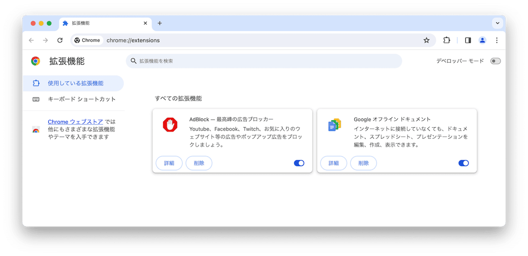Click the forward navigation arrow
Screen dimensions: 528x256
46,40
